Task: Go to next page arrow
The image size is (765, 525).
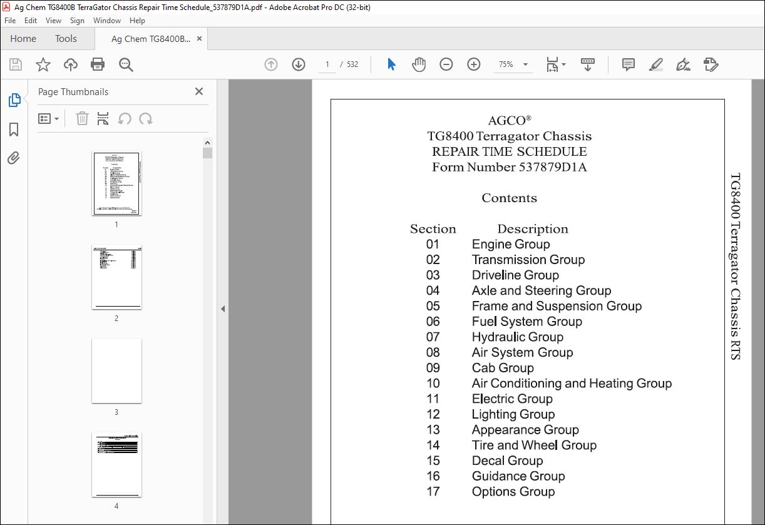Action: pos(299,64)
